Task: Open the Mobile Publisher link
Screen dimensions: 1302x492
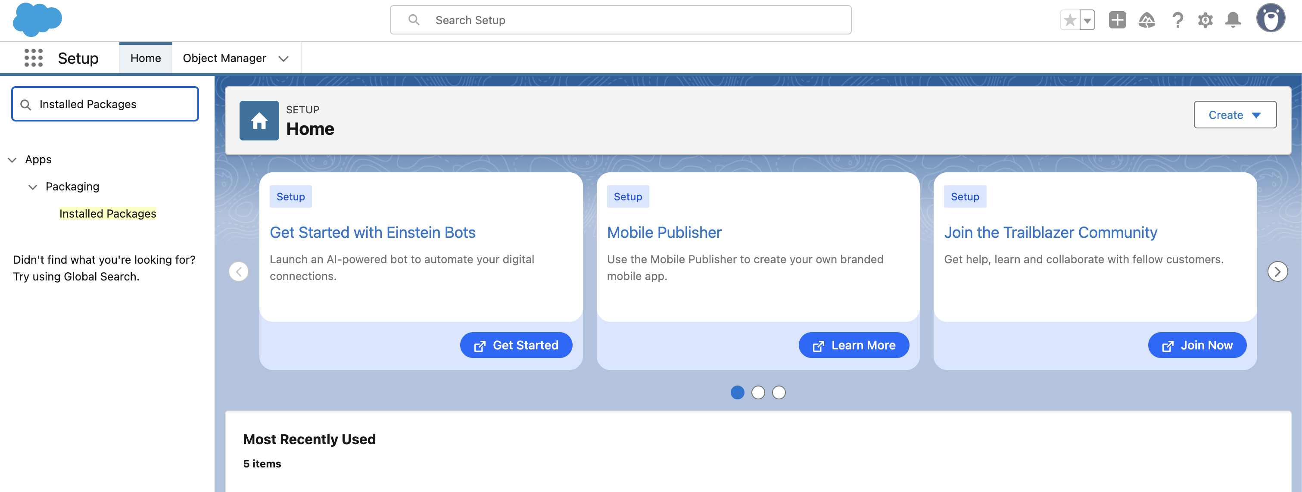Action: pos(664,232)
